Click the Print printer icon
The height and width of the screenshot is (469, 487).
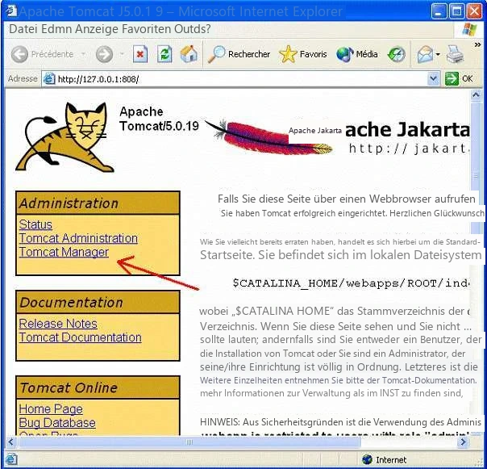[x=455, y=54]
